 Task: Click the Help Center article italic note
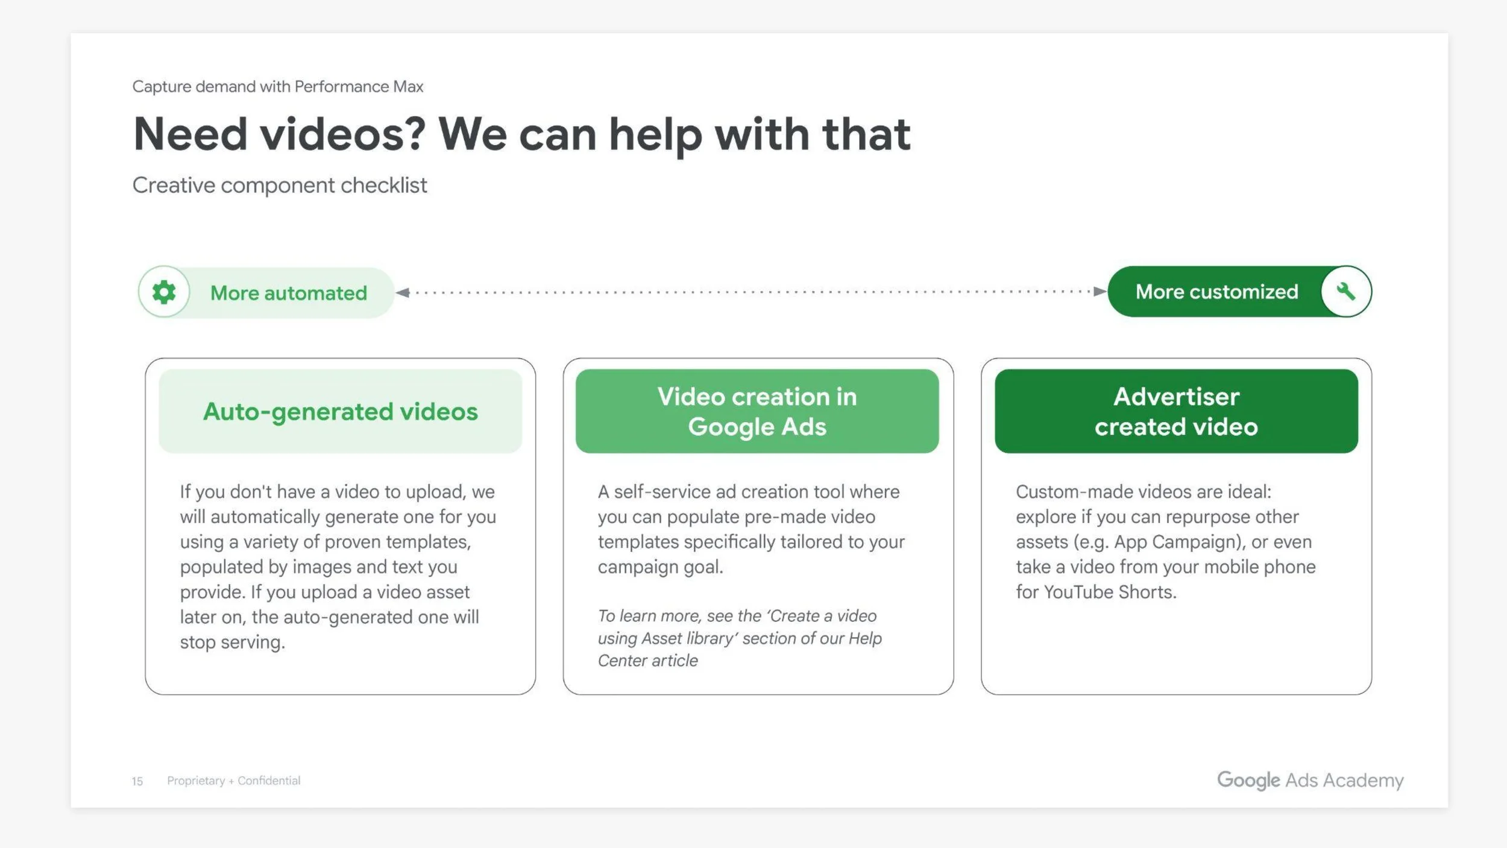click(739, 638)
